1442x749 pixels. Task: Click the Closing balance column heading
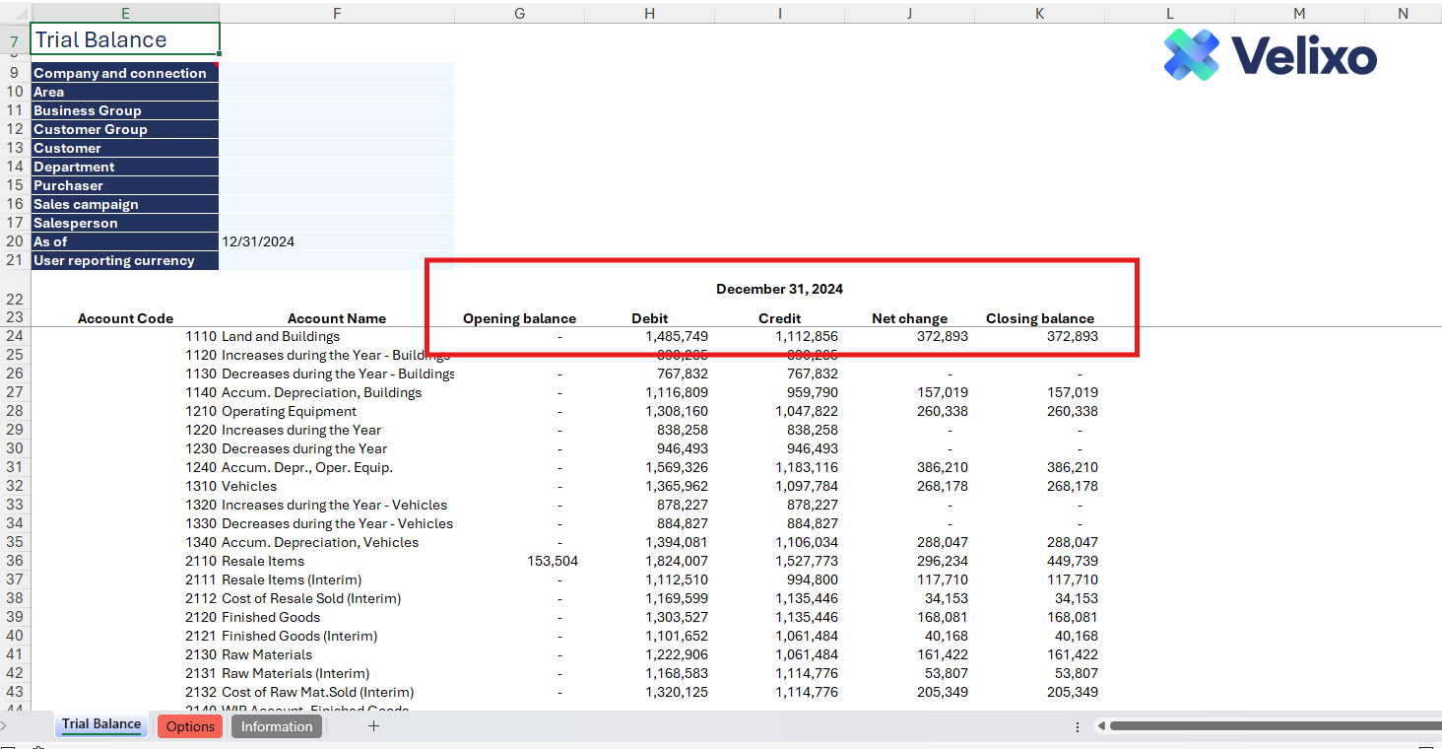tap(1039, 318)
